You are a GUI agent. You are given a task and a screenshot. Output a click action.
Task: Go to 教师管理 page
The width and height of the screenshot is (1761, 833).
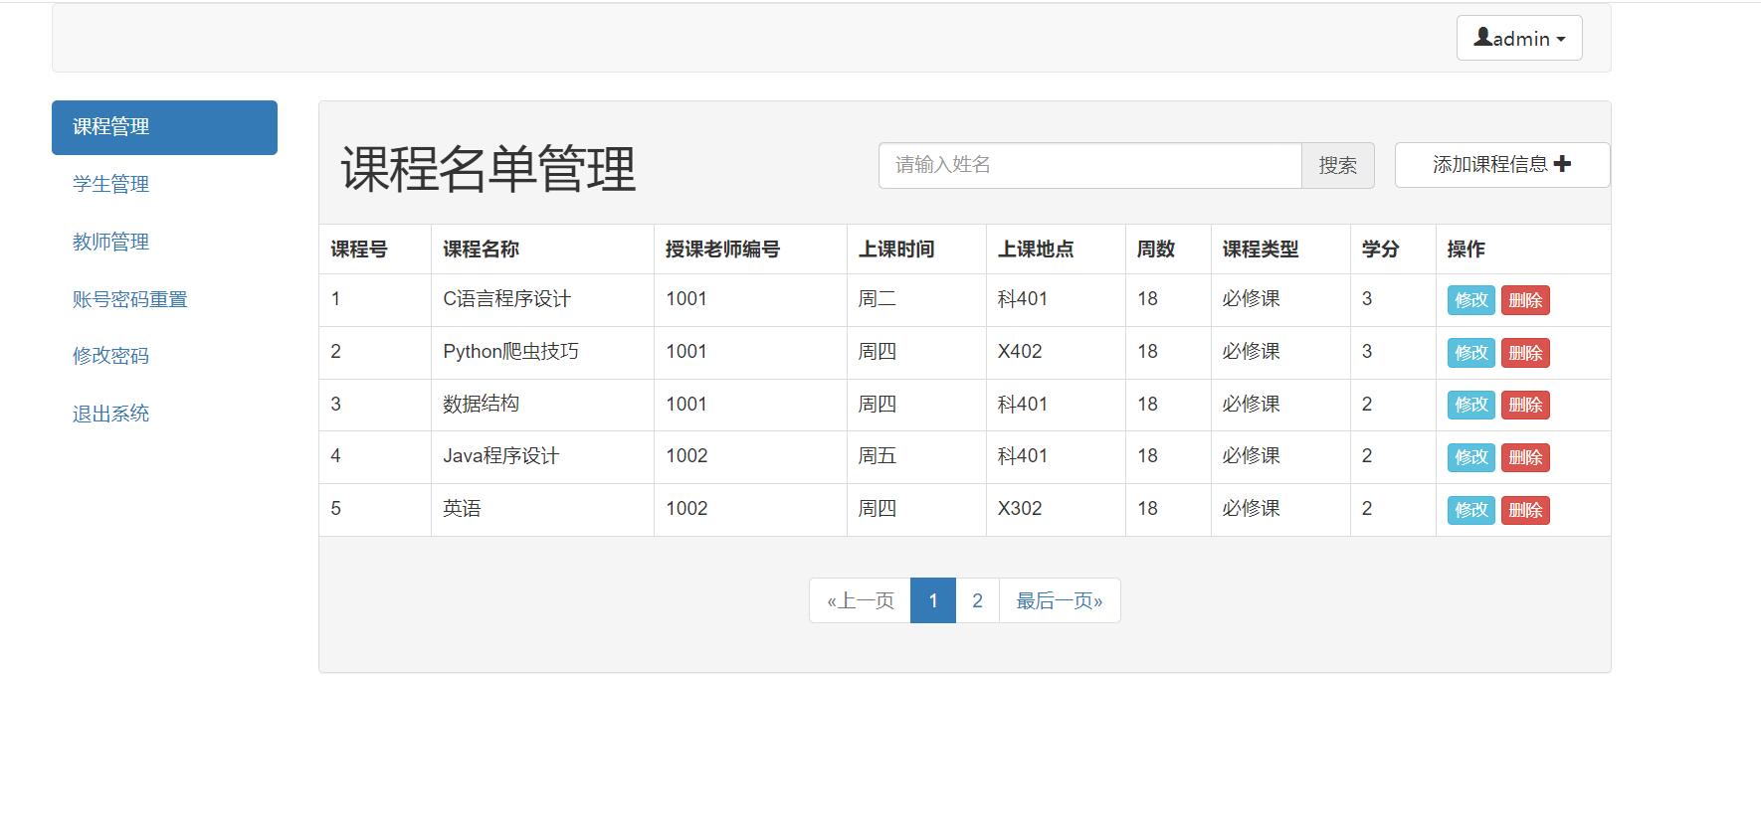click(x=110, y=242)
